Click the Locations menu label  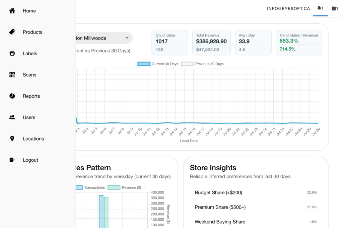[33, 138]
